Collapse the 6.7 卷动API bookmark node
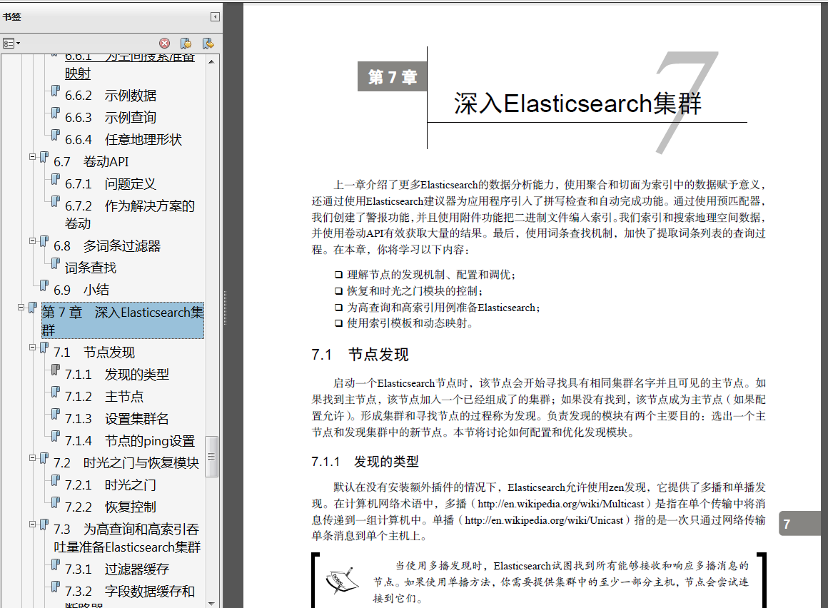828x608 pixels. [33, 157]
